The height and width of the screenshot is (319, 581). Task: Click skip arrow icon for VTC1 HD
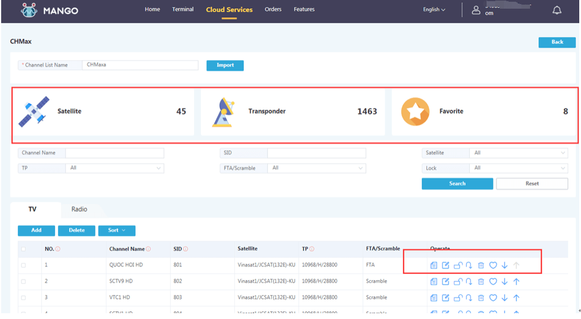click(x=469, y=298)
